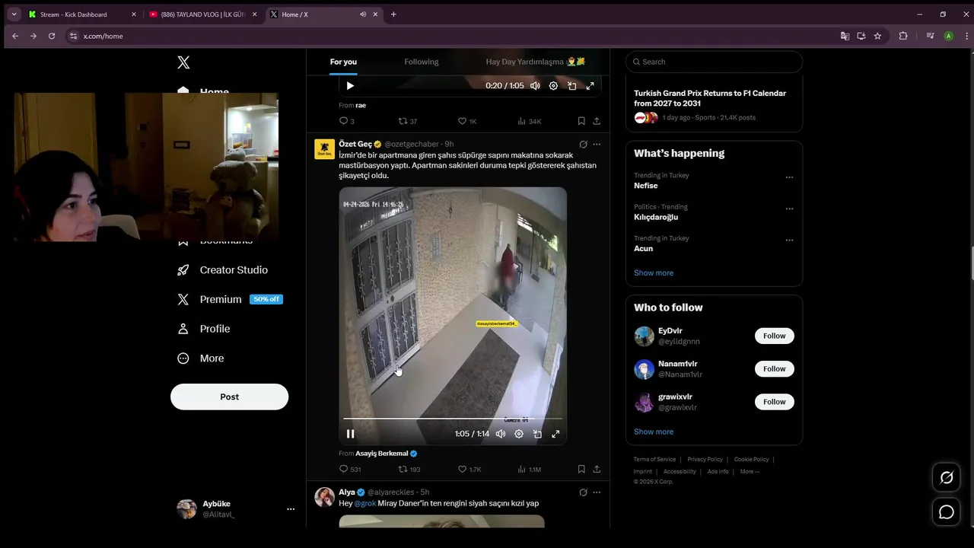The width and height of the screenshot is (974, 548).
Task: Fullscreen the top video from rae
Action: click(x=590, y=86)
